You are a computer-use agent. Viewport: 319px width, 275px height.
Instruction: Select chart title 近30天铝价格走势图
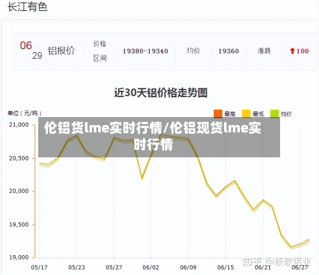[x=161, y=93]
